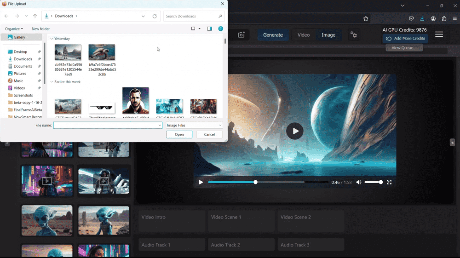460x258 pixels.
Task: Switch generation mode to Image
Action: click(x=328, y=35)
